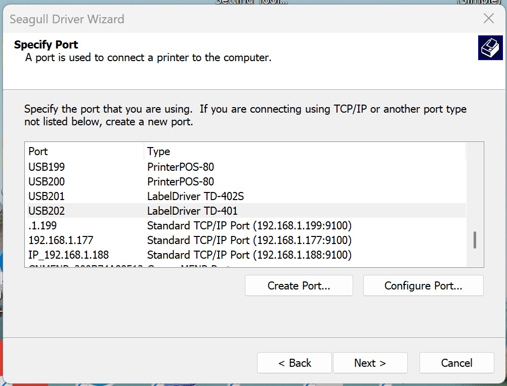Select the USB200 PrinterPOS-80 port
Image resolution: width=507 pixels, height=386 pixels.
click(245, 181)
